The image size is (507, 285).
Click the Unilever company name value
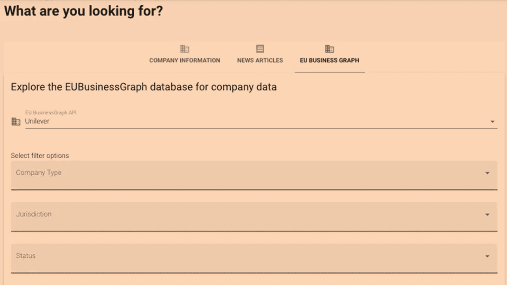[37, 121]
